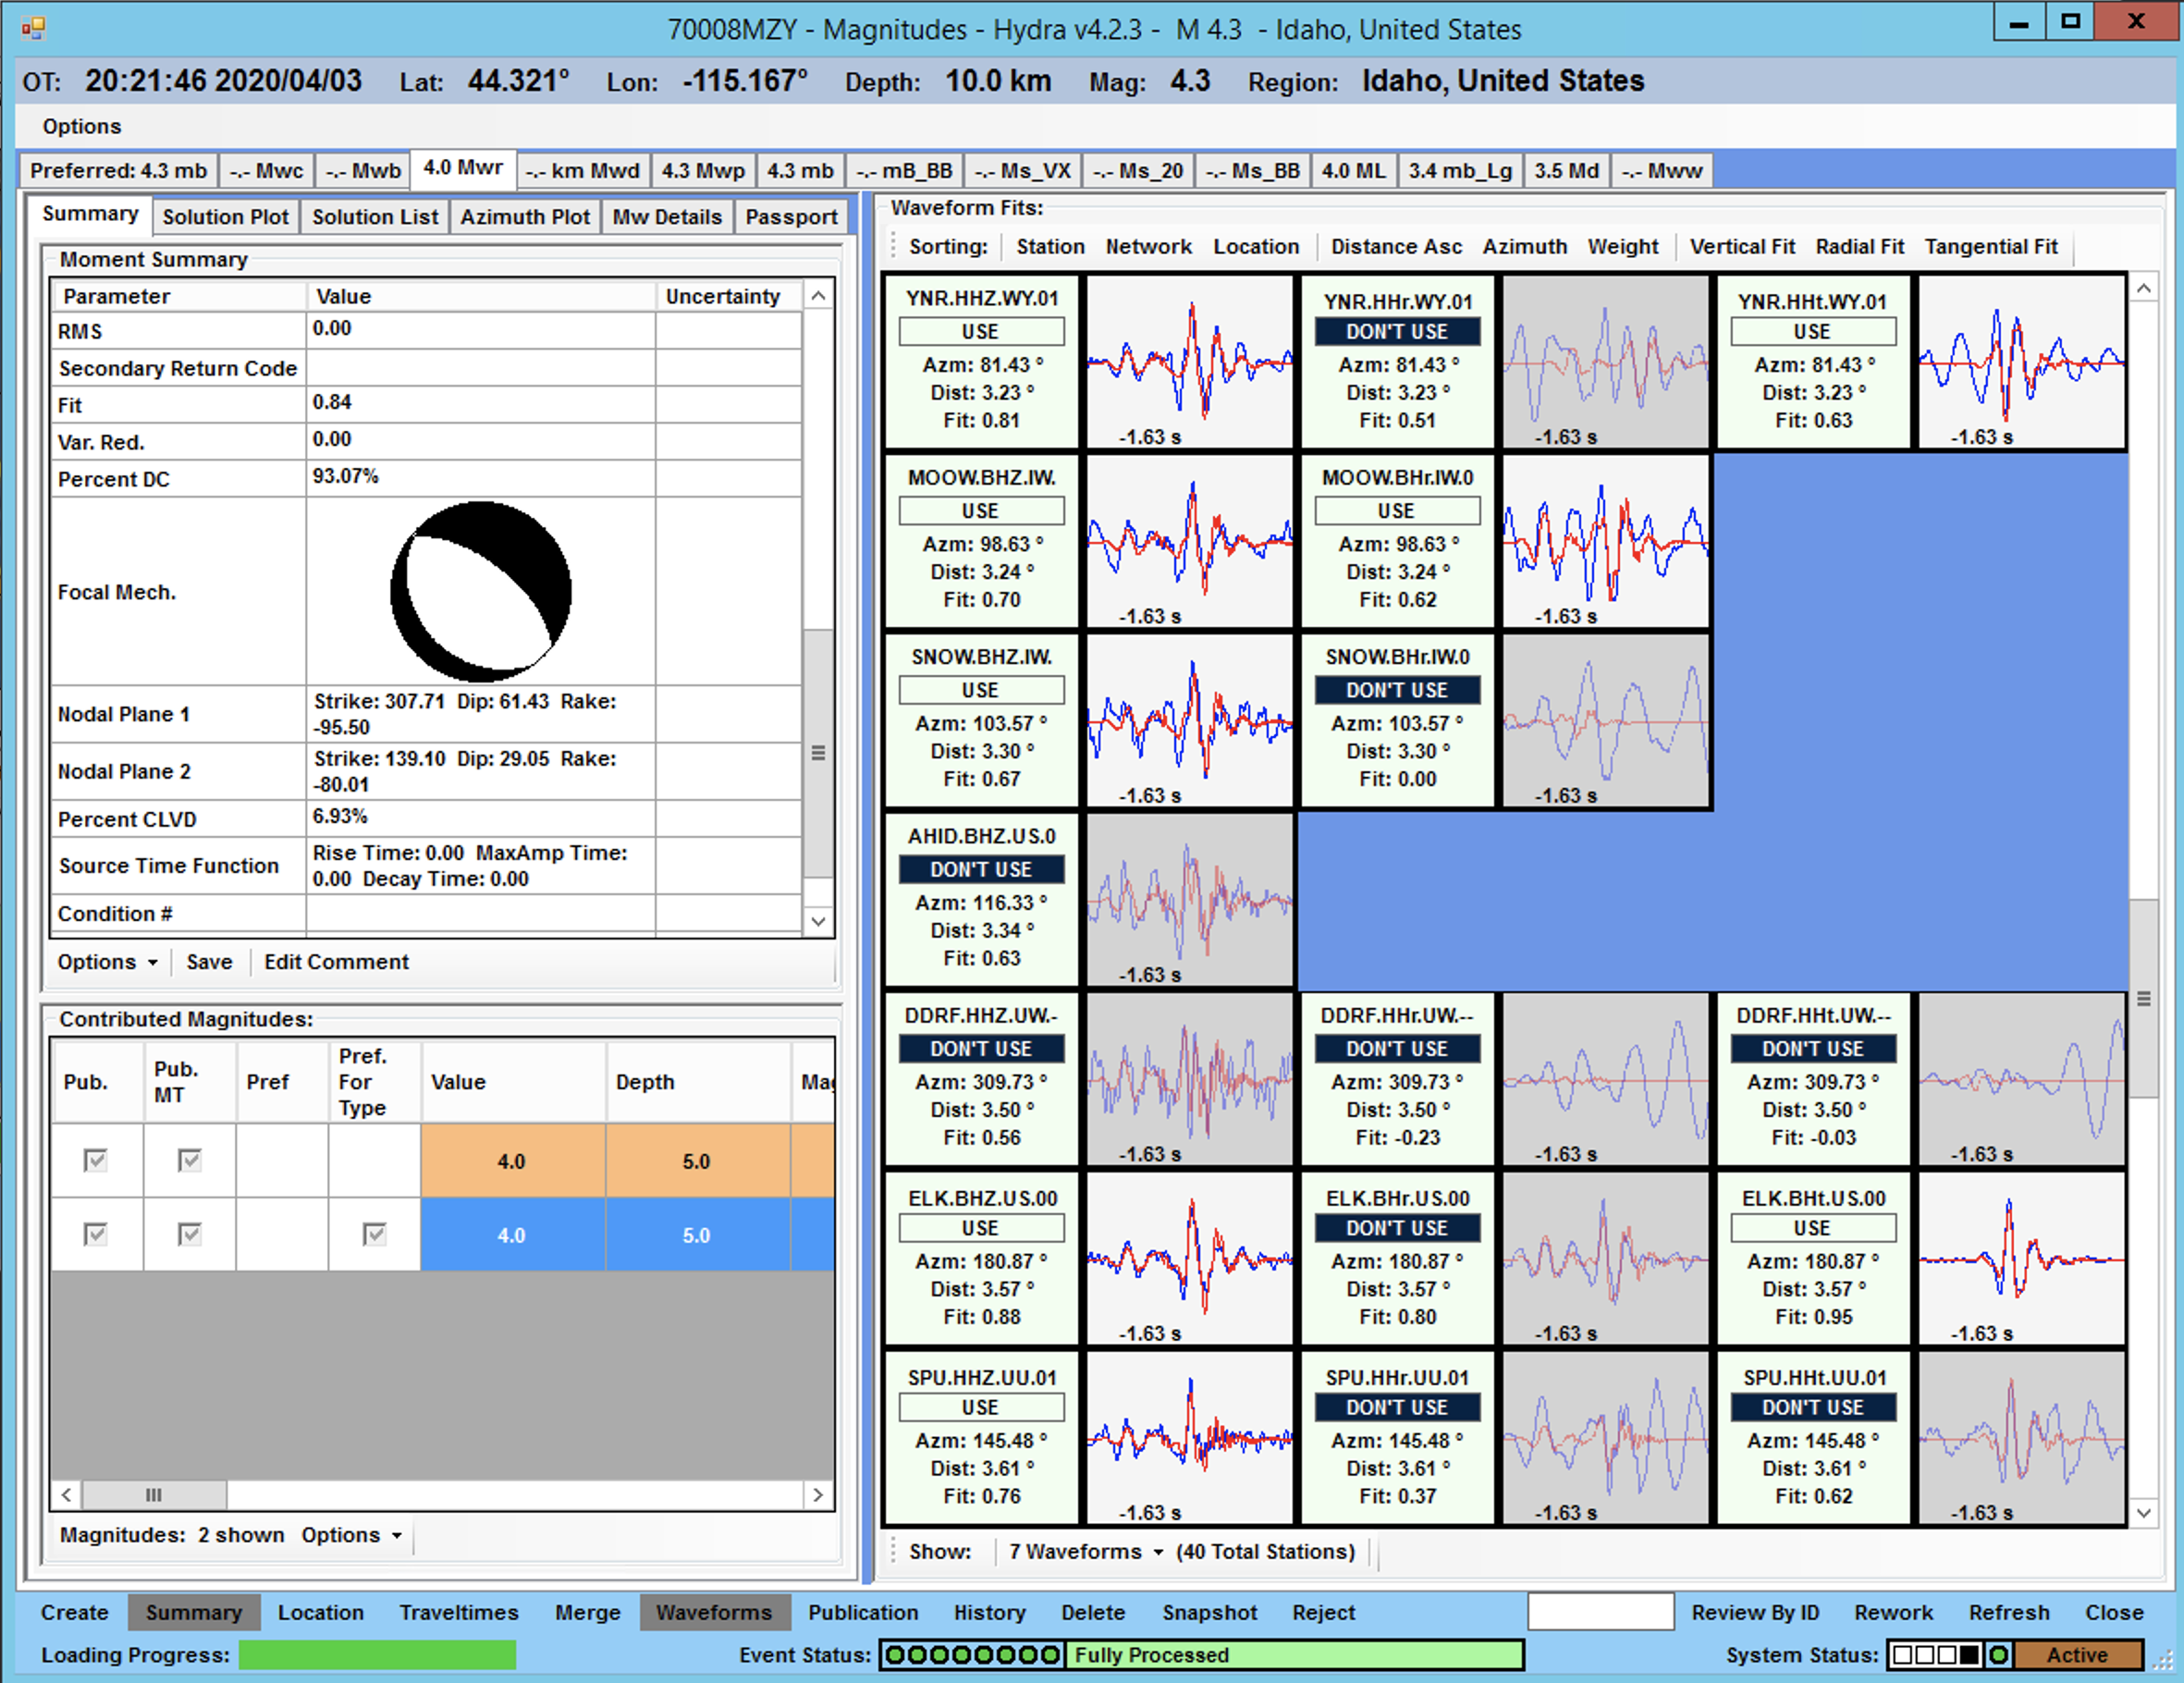The width and height of the screenshot is (2184, 1683).
Task: Toggle USE for YNR.HHt.WY.01 waveform
Action: (1812, 331)
